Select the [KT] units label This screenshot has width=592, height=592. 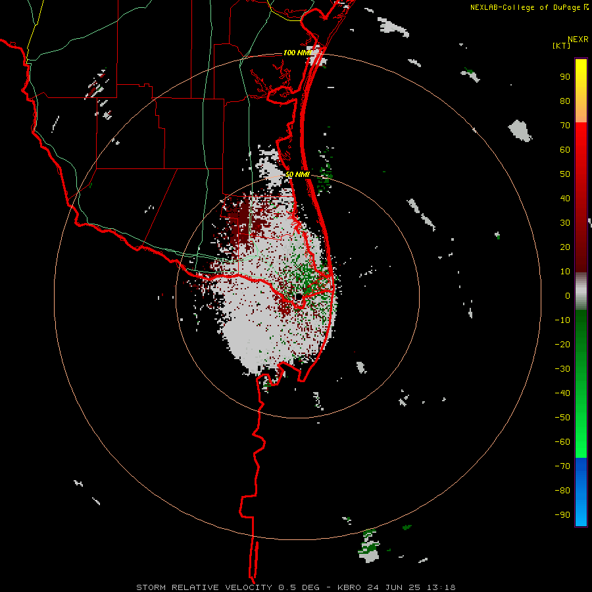[x=562, y=45]
